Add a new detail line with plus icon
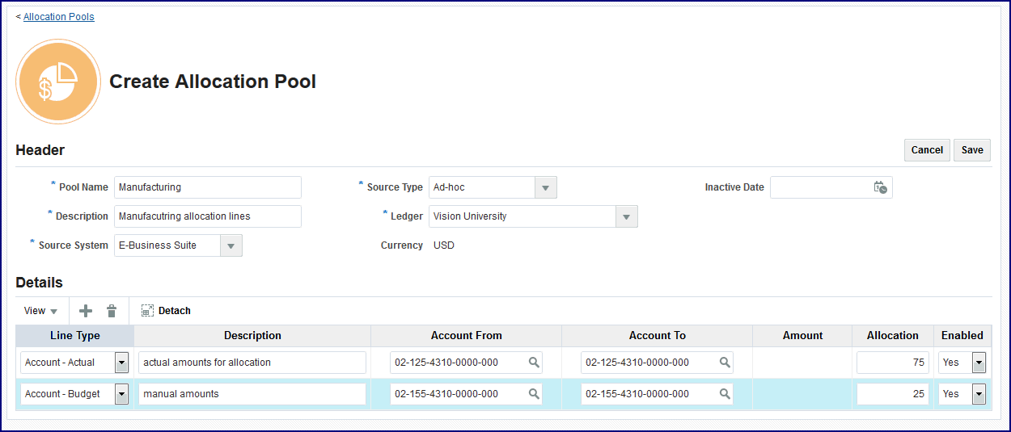The height and width of the screenshot is (432, 1011). (86, 311)
